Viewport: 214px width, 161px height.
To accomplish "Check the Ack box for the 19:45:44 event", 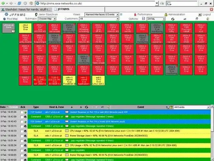I will click(x=22, y=112).
